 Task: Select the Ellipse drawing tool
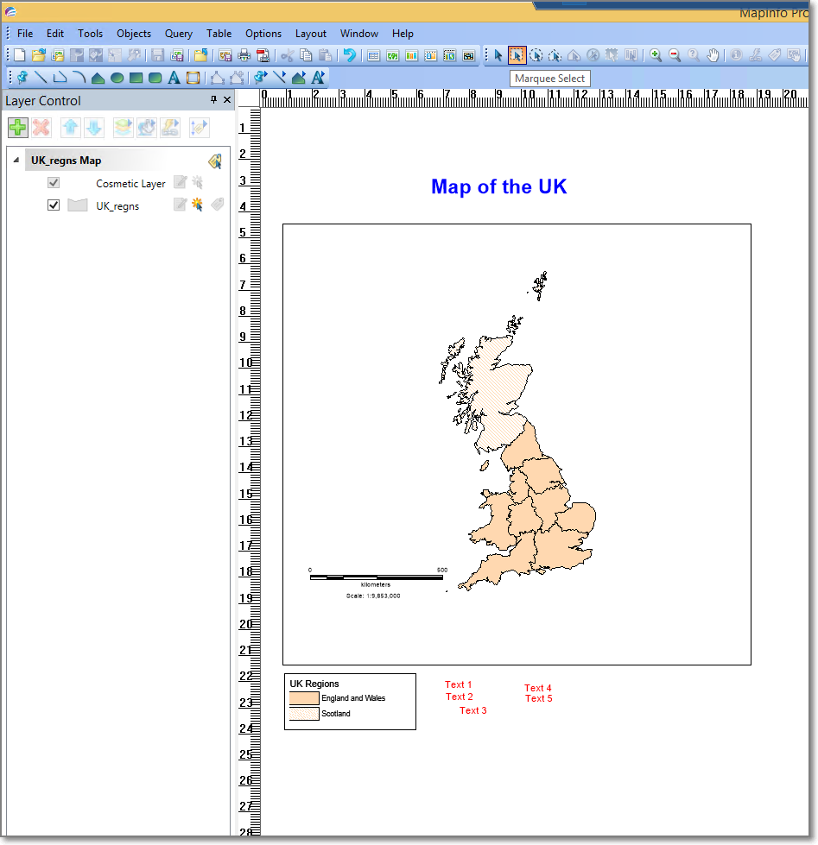tap(117, 78)
